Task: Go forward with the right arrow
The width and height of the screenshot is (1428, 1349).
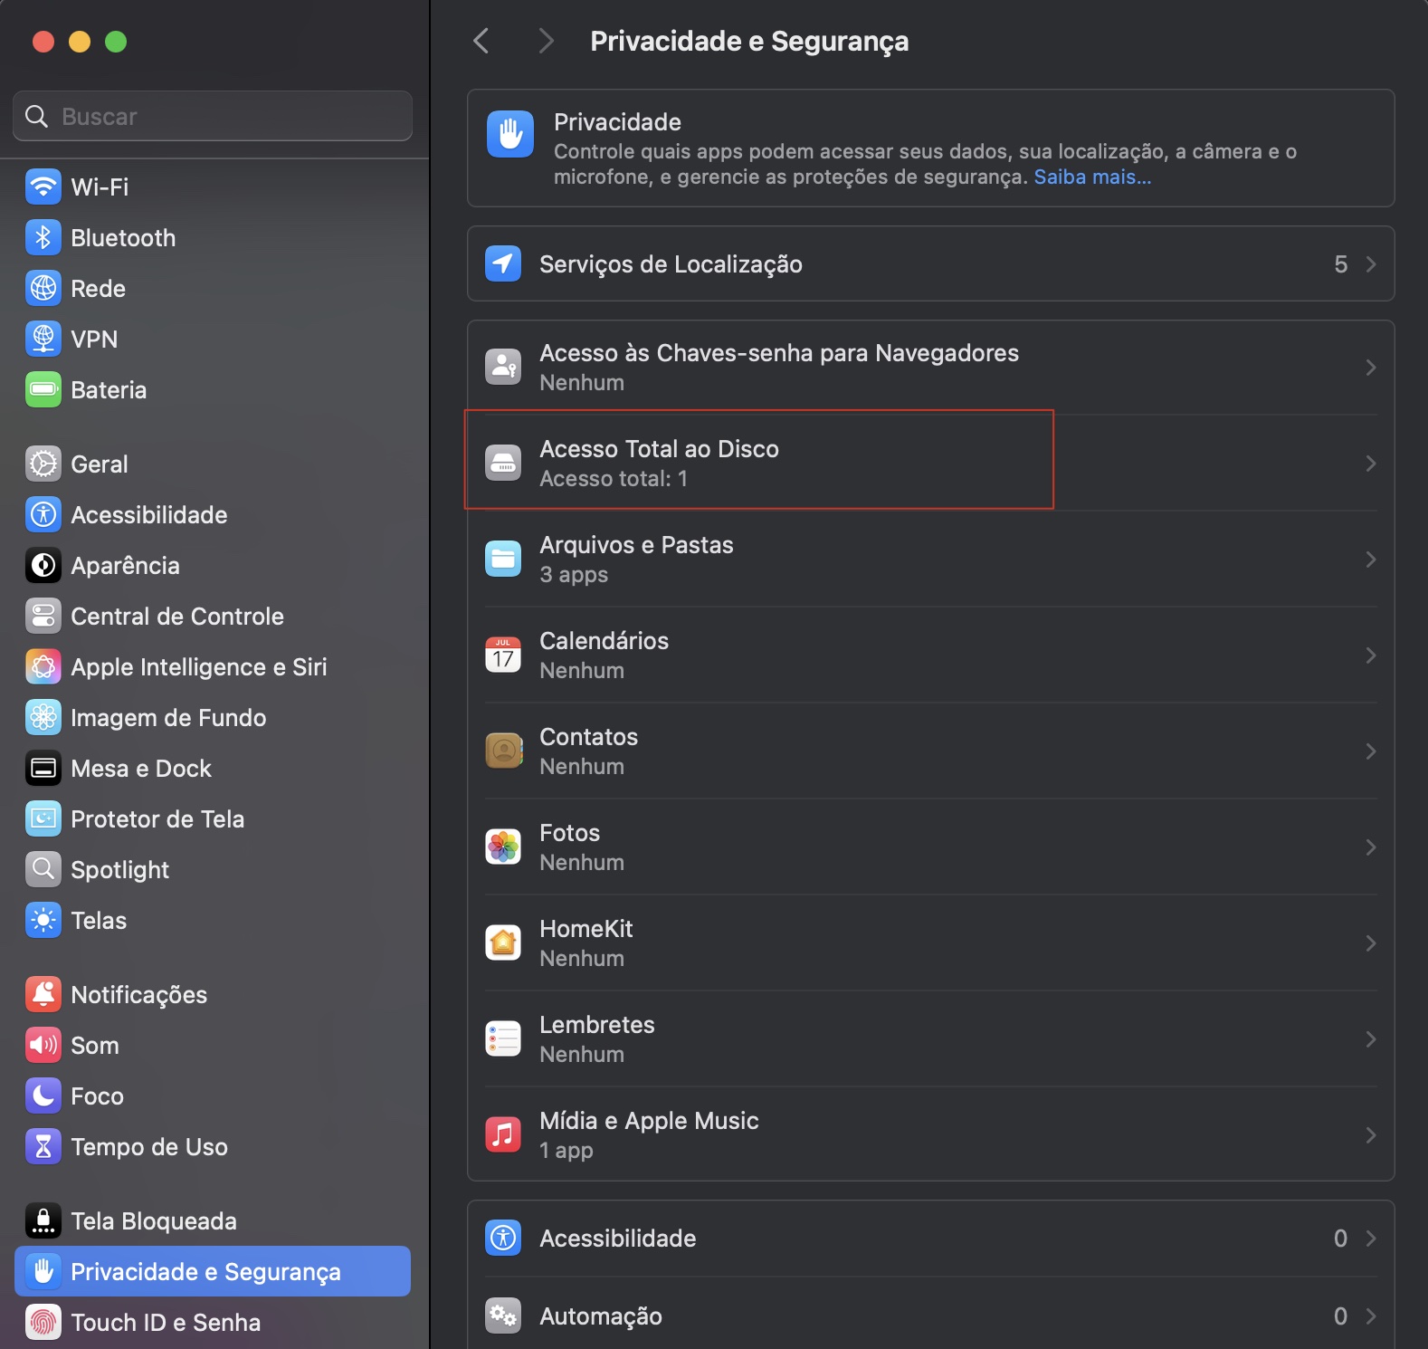Action: pyautogui.click(x=546, y=41)
